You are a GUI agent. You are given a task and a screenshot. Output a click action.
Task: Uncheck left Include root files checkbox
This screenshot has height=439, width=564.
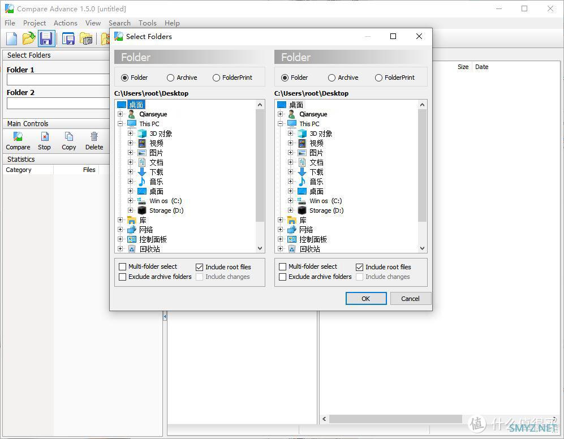pos(199,267)
